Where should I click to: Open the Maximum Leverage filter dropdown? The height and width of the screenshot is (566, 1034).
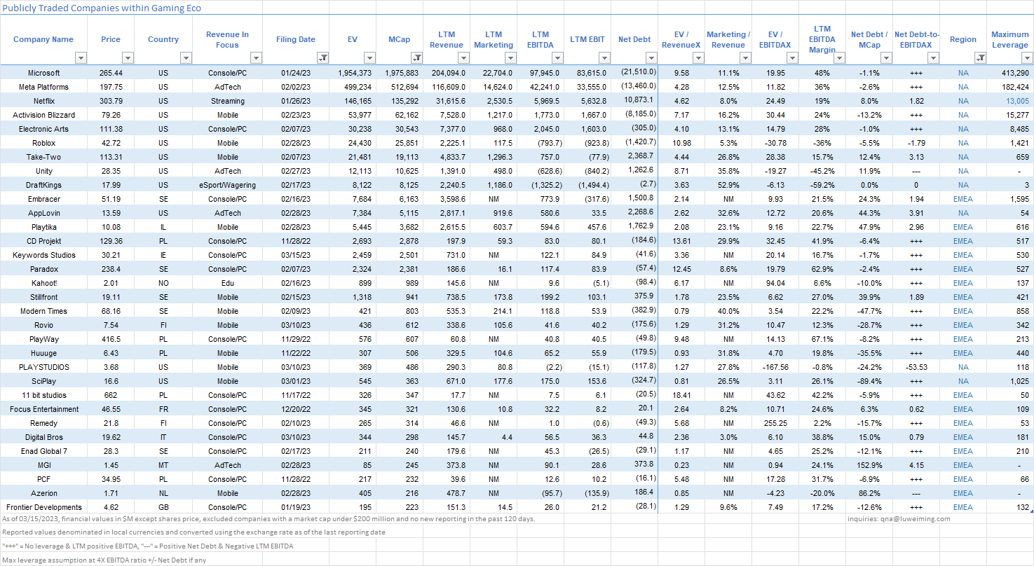click(1027, 58)
